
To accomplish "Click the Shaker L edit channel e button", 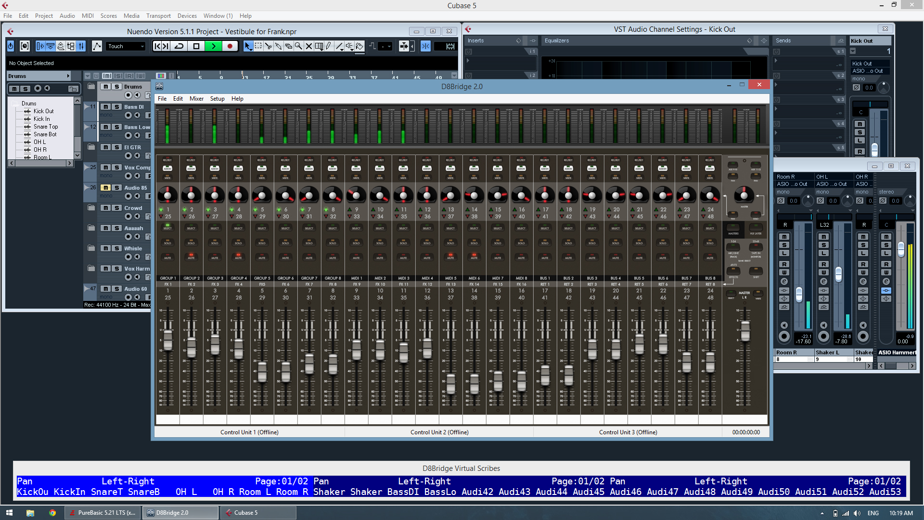I will tap(824, 282).
